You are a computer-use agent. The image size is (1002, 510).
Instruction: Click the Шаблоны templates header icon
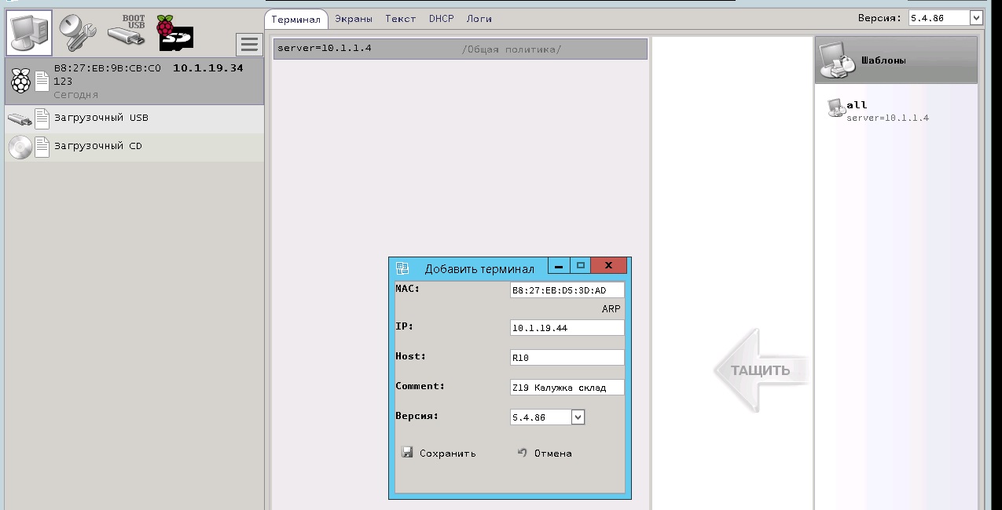837,60
